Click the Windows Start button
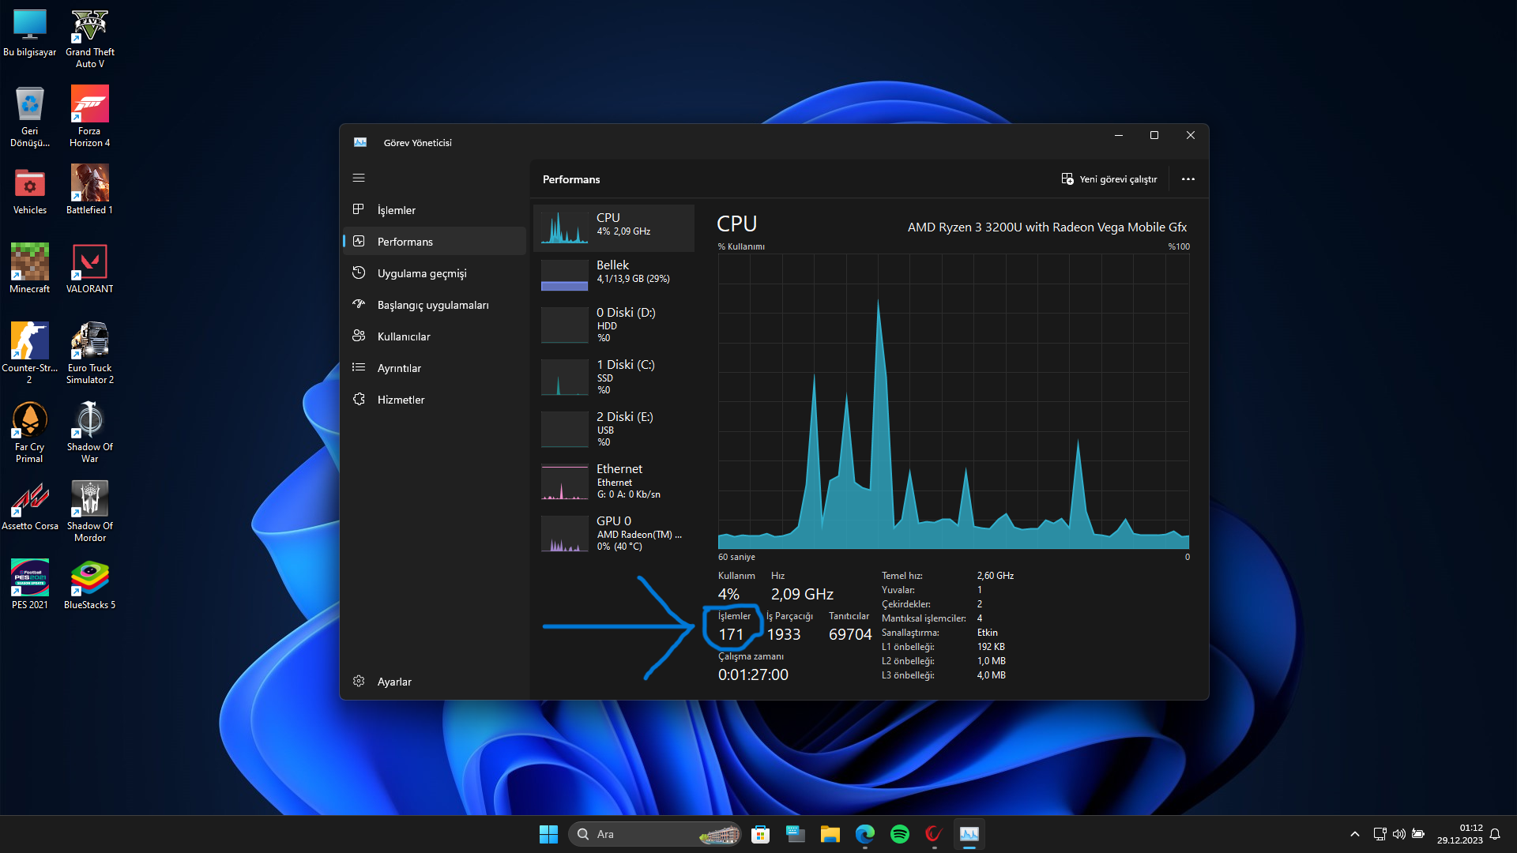 (x=548, y=834)
